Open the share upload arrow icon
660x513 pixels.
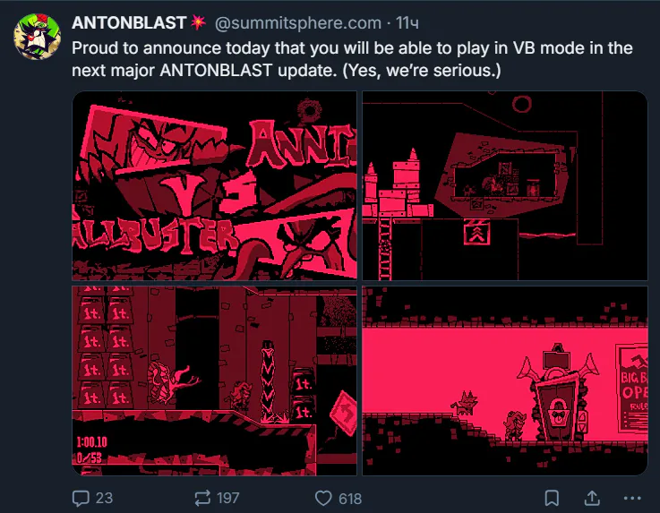click(x=592, y=499)
